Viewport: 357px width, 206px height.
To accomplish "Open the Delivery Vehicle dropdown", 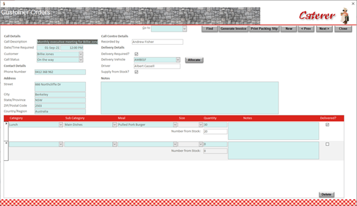I will tap(178, 60).
